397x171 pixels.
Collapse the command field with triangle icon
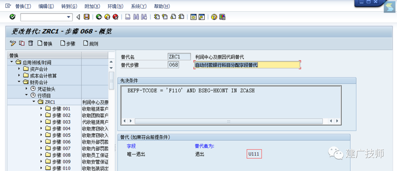tap(78, 17)
